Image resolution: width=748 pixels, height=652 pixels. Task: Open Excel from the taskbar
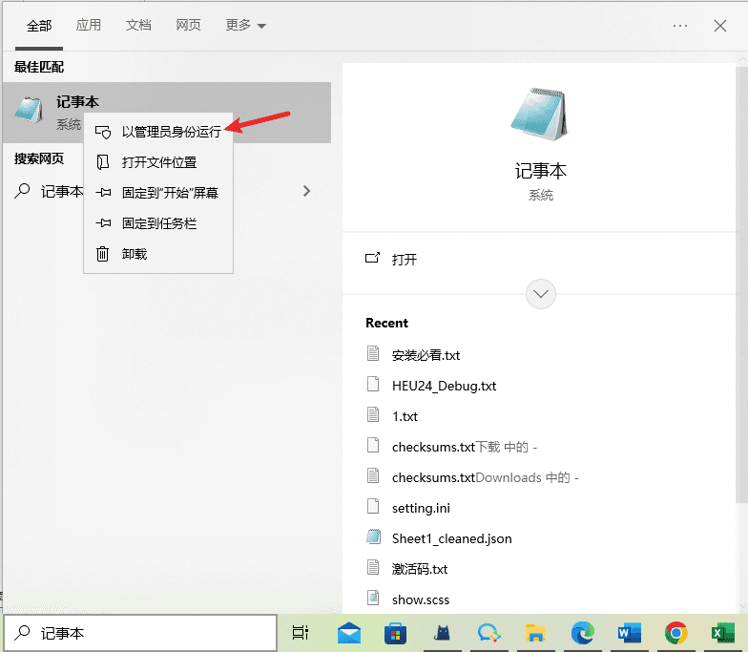click(x=722, y=633)
